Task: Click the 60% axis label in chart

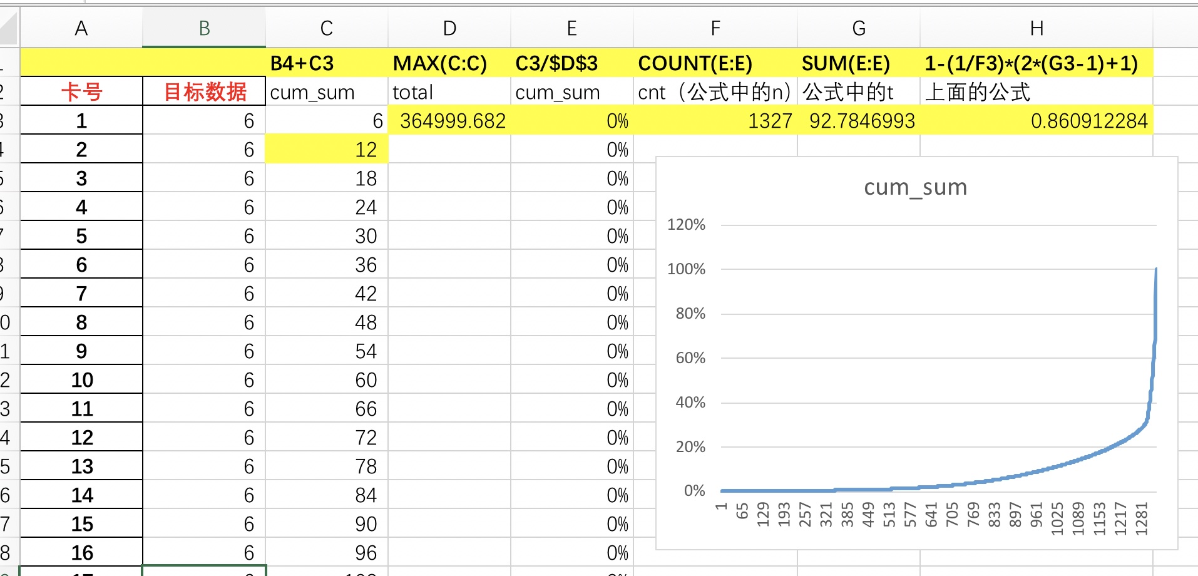Action: [x=690, y=357]
